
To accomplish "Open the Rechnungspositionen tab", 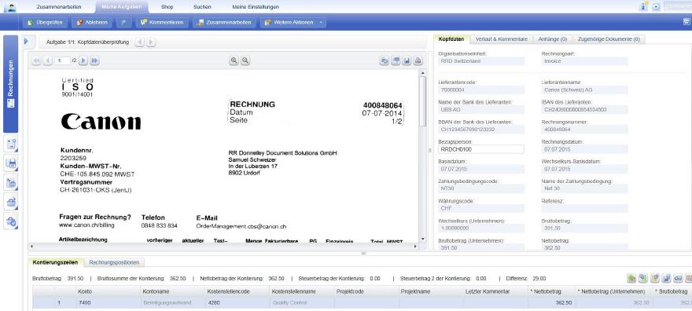I will [x=114, y=262].
